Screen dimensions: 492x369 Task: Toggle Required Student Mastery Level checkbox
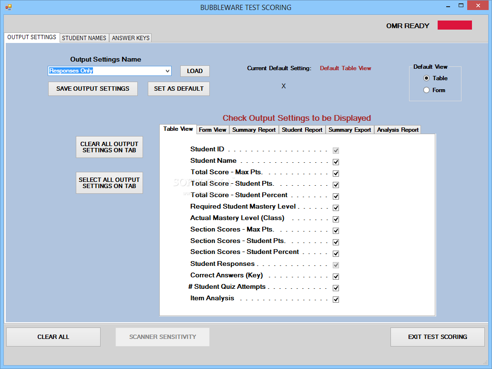[336, 208]
